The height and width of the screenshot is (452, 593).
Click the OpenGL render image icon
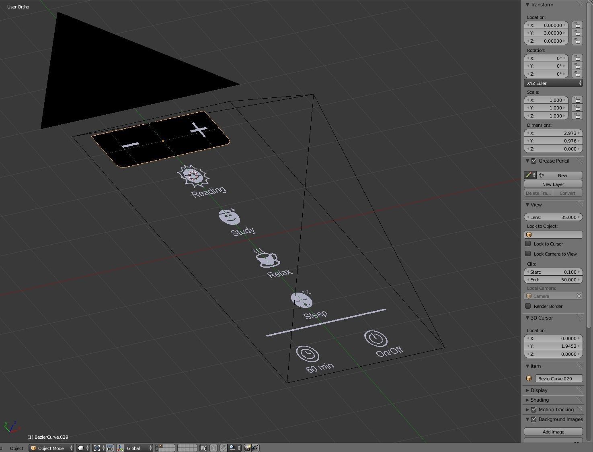coord(247,448)
